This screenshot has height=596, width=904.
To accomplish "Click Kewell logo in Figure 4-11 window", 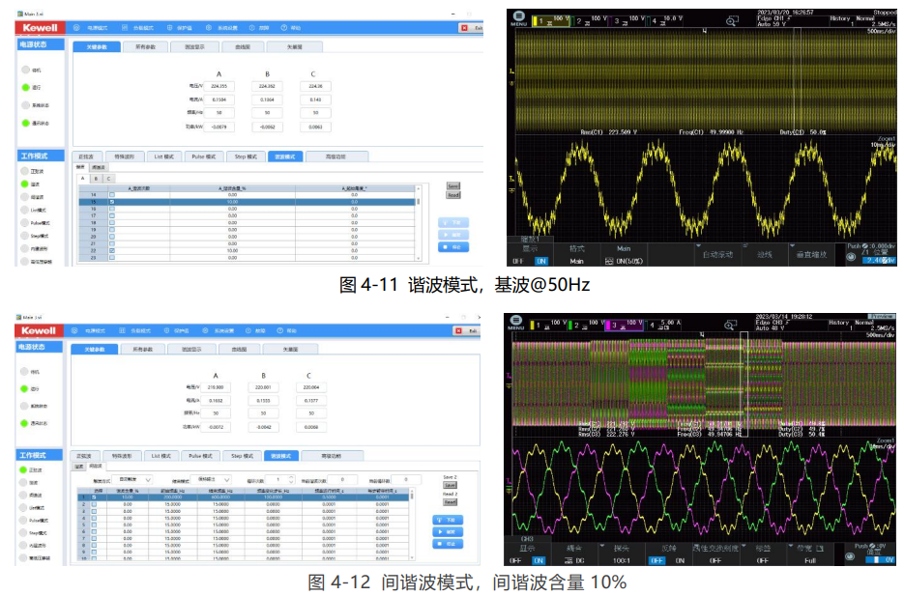I will [x=40, y=28].
